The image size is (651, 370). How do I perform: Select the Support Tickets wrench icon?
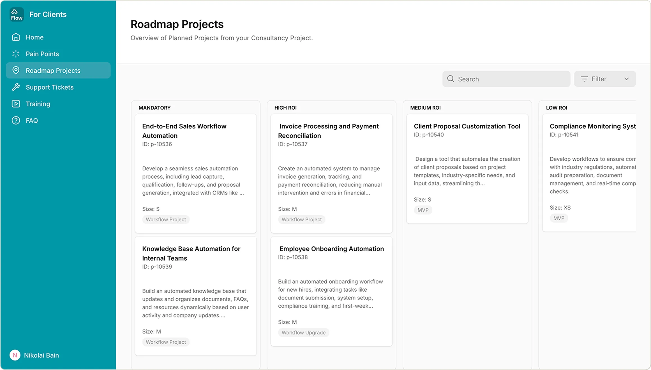pos(16,87)
